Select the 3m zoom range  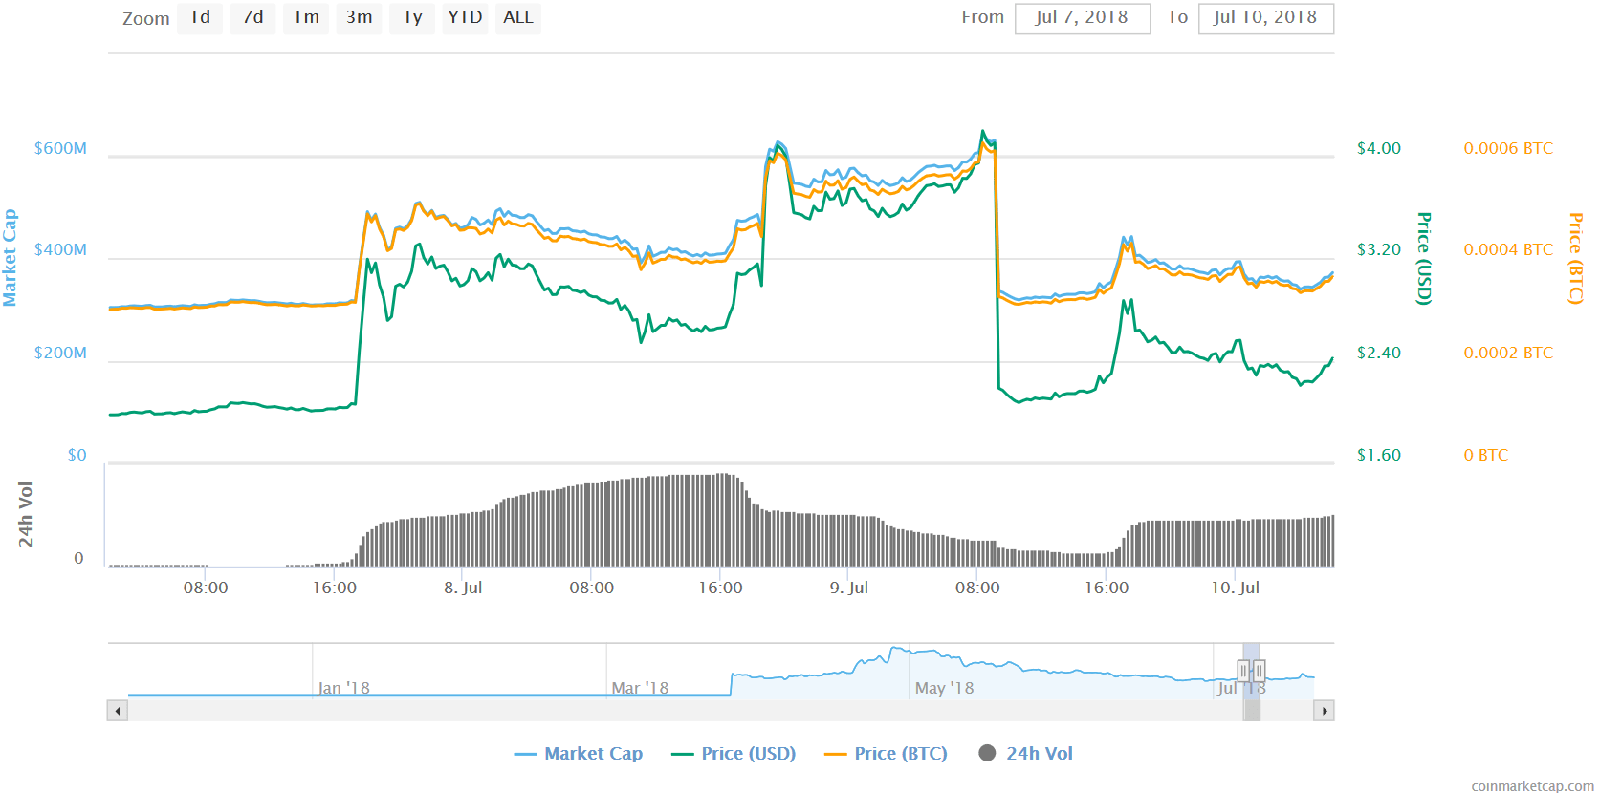point(359,18)
